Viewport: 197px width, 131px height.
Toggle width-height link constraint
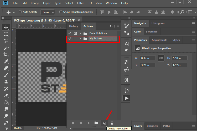161,58
